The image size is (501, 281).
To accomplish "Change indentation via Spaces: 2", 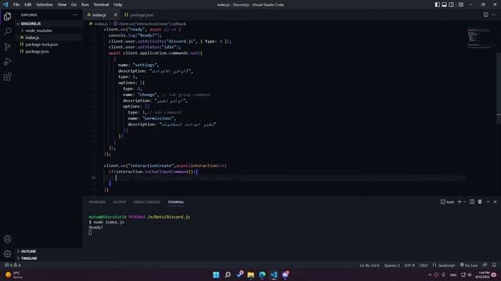I will tap(391, 265).
